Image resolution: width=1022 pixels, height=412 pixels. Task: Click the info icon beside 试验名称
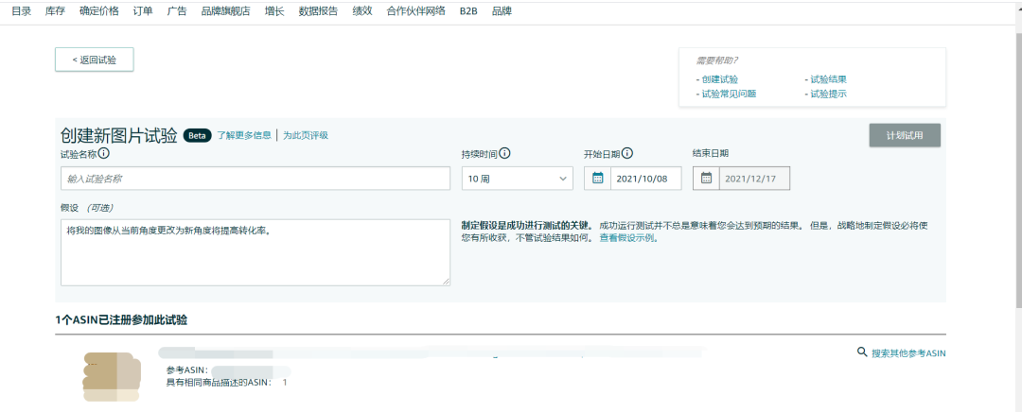pyautogui.click(x=104, y=154)
